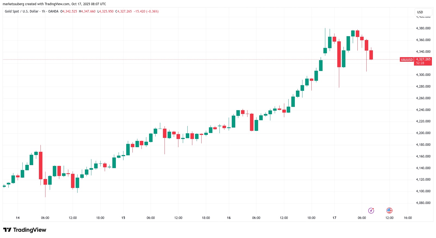Click the OANDA data source label
Image resolution: width=436 pixels, height=238 pixels.
point(53,11)
